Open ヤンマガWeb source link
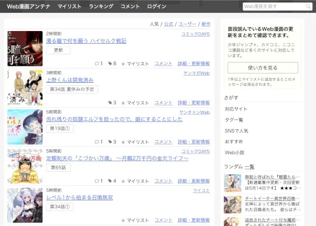The width and height of the screenshot is (316, 226). click(x=196, y=73)
